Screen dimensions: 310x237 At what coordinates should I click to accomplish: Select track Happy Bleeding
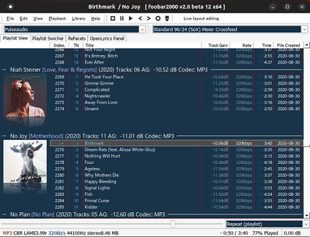coord(177,181)
